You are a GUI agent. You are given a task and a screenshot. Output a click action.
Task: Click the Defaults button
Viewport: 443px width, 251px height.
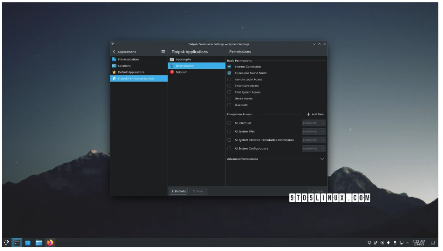178,191
